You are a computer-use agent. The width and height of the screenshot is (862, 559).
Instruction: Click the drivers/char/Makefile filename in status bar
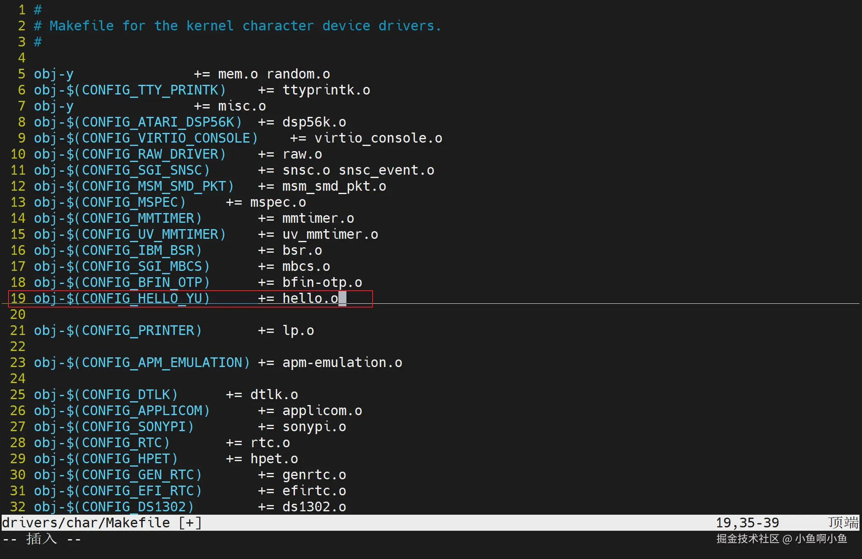point(86,523)
